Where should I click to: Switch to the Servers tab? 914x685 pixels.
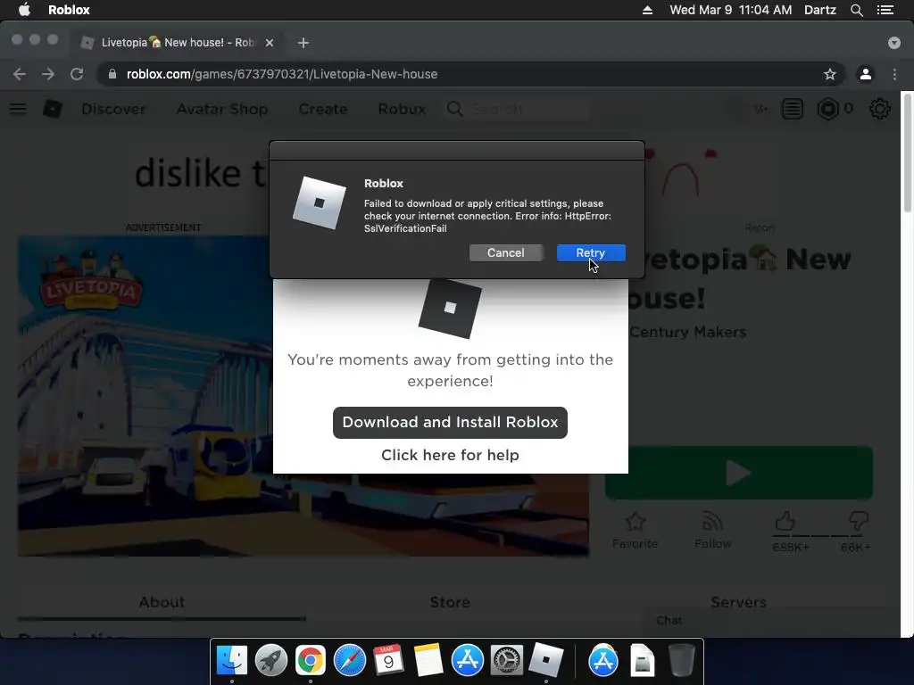click(738, 602)
